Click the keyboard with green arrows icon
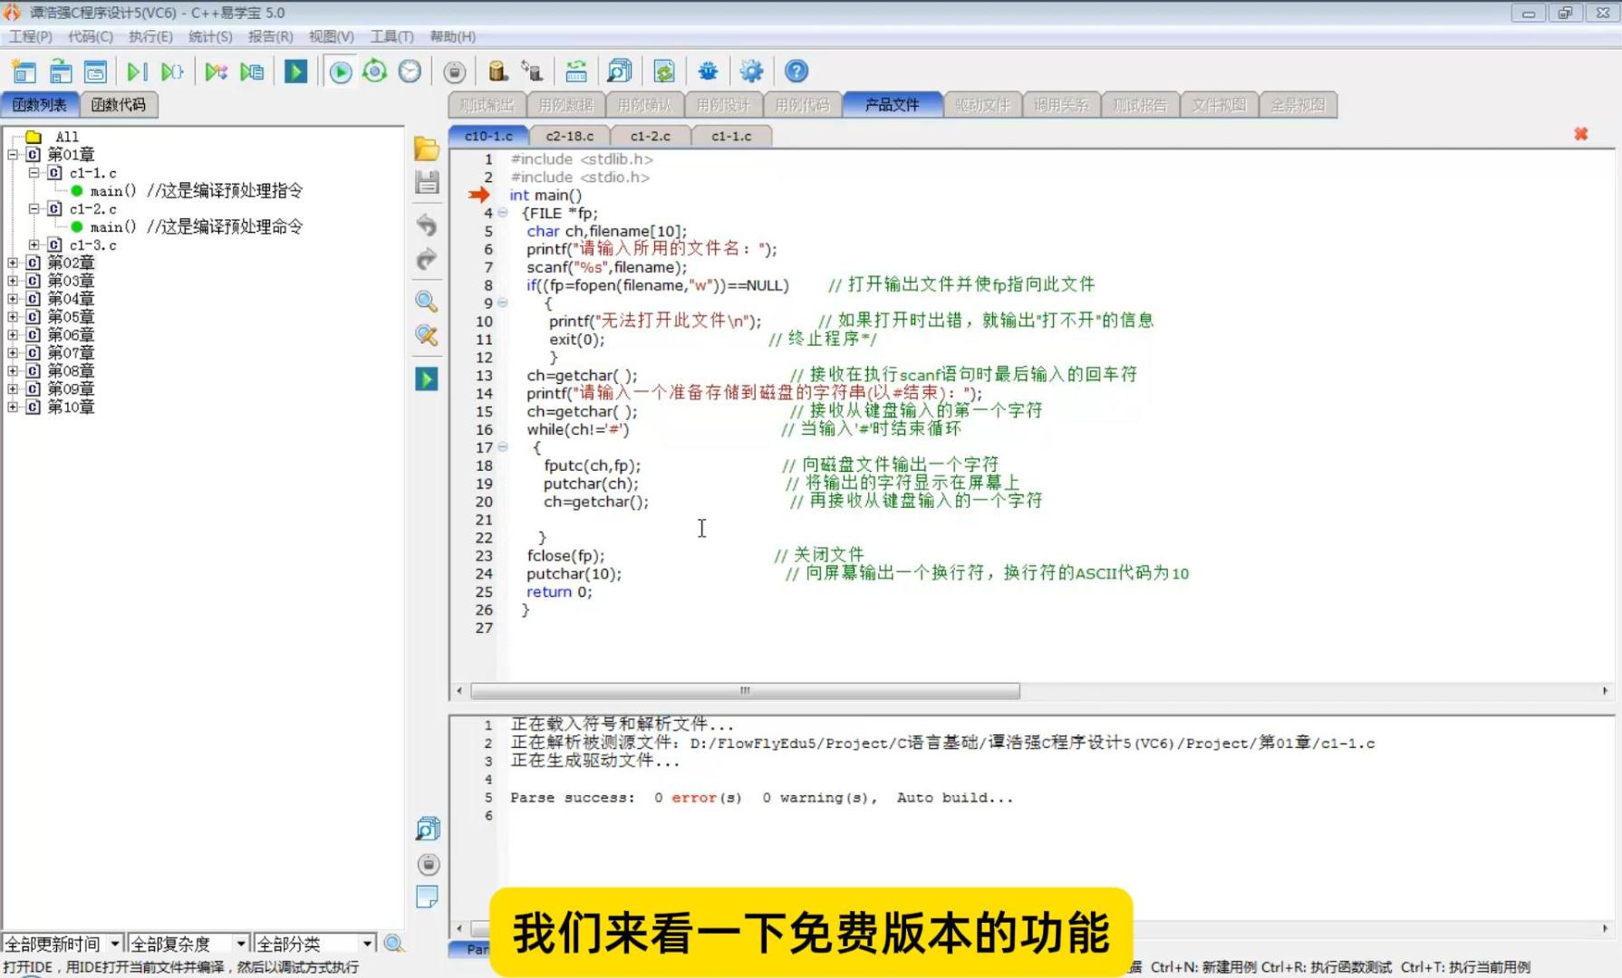Viewport: 1622px width, 978px height. tap(576, 72)
